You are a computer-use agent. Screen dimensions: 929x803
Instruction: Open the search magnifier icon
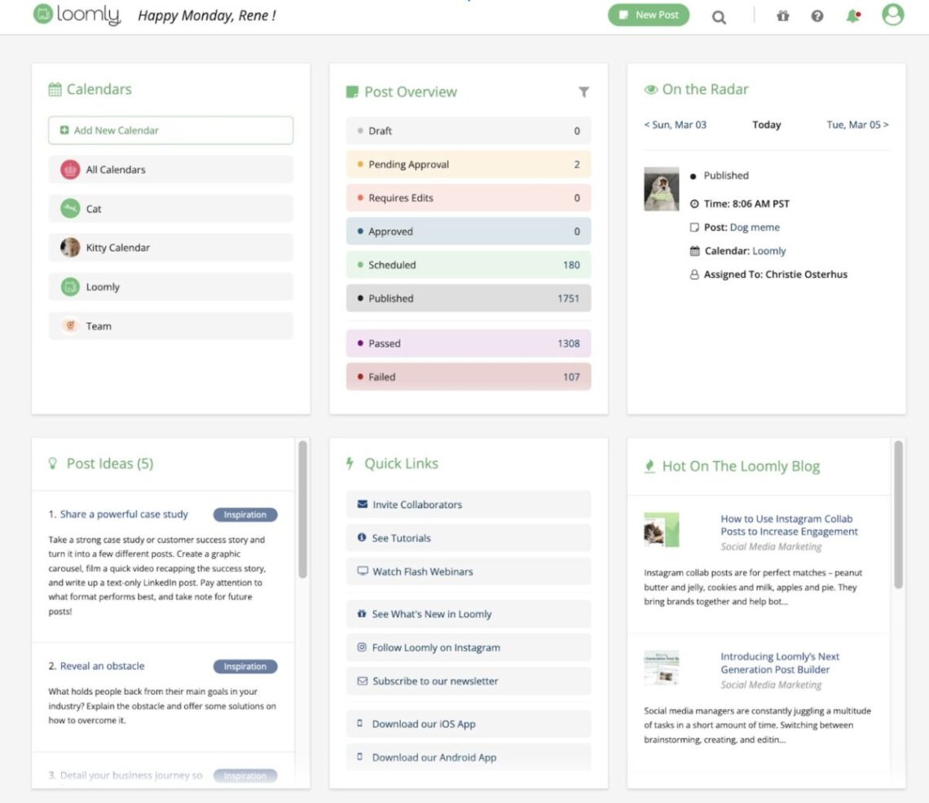click(x=718, y=16)
